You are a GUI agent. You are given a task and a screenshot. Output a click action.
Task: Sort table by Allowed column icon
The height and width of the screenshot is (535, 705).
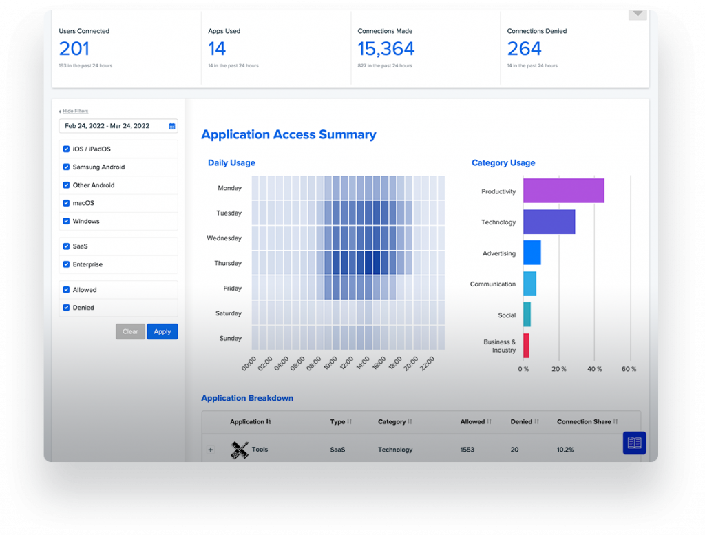point(489,421)
